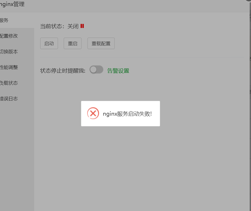Toggle the 状态停止时提醒我 switch
Image resolution: width=251 pixels, height=211 pixels.
96,70
